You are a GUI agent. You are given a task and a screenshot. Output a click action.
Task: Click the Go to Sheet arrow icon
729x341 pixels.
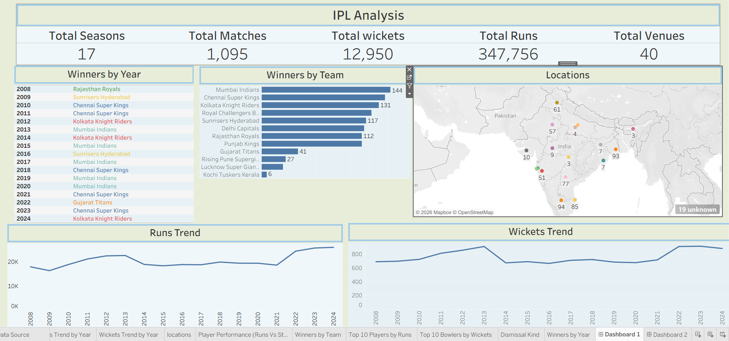[x=409, y=78]
